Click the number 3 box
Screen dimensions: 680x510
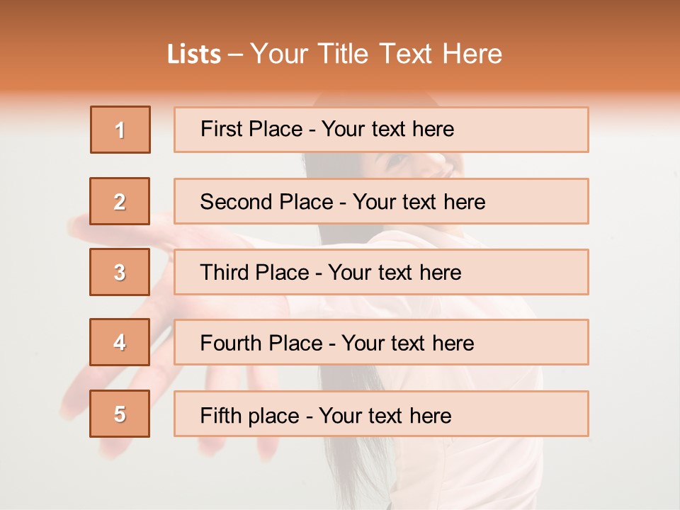(x=120, y=272)
